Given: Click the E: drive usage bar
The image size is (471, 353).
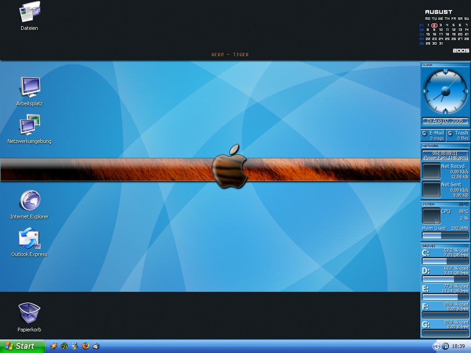Looking at the screenshot, I should (x=445, y=297).
